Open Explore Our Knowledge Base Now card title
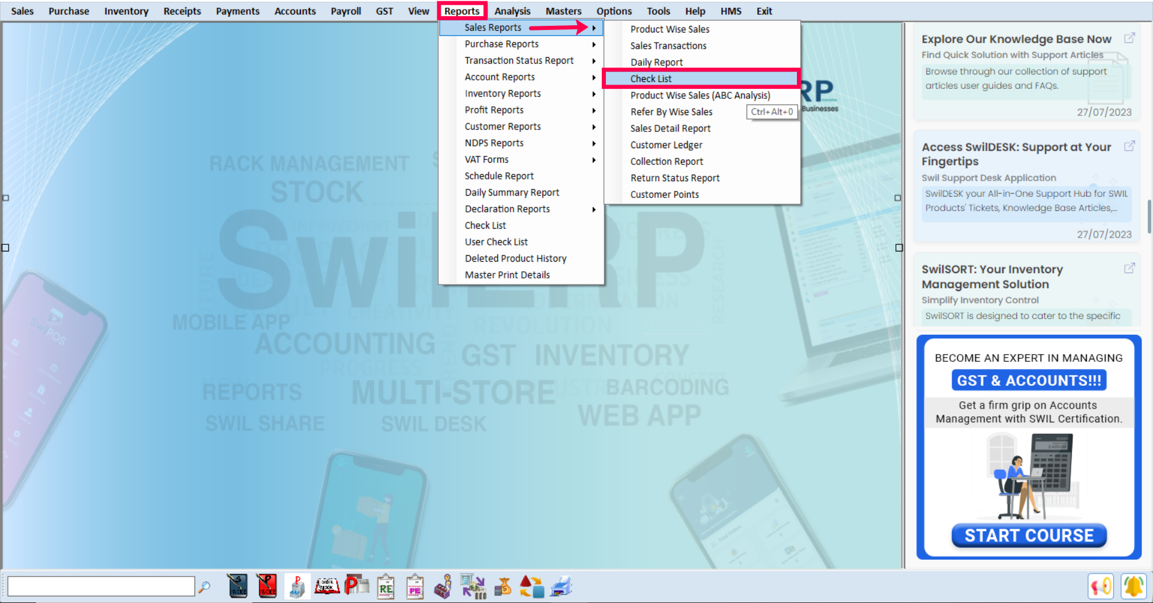This screenshot has height=603, width=1153. point(1016,39)
